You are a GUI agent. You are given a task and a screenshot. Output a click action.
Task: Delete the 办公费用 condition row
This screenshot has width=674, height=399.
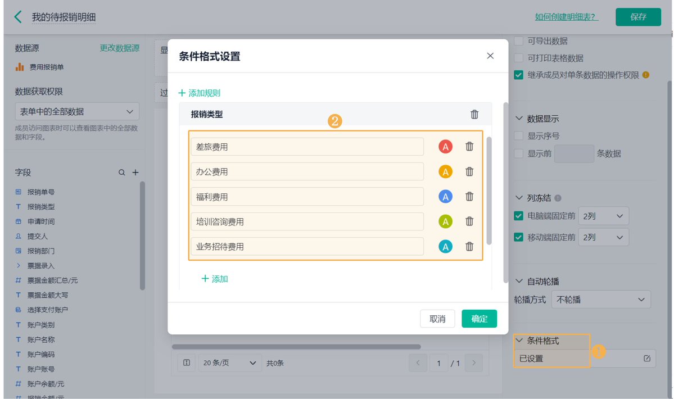[469, 171]
